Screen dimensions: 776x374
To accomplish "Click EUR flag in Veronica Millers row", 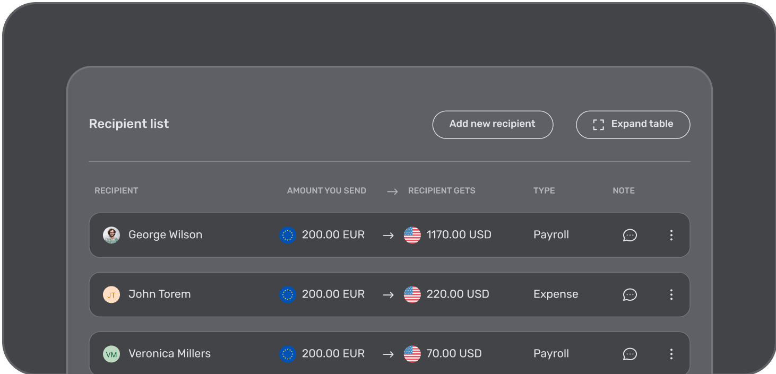I will pos(288,354).
